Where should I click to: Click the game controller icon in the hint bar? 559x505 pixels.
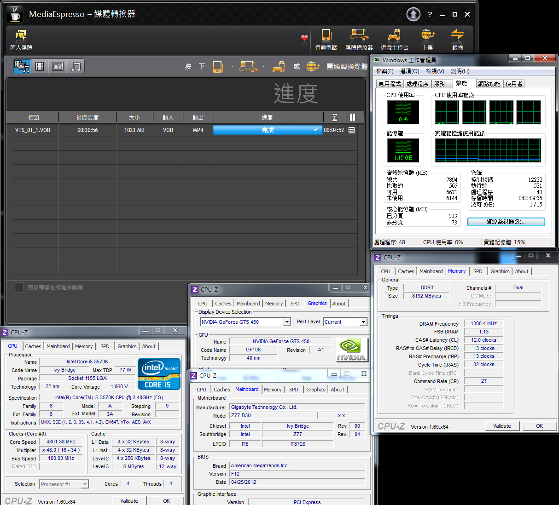[x=278, y=67]
